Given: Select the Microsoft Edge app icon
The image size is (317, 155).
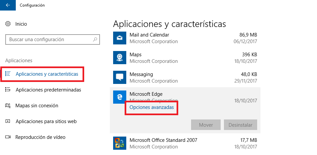Looking at the screenshot, I should pos(119,97).
